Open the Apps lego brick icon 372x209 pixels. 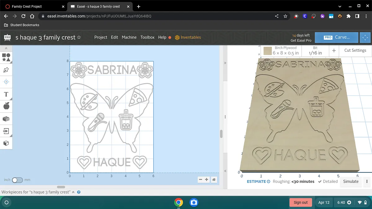pyautogui.click(x=6, y=119)
